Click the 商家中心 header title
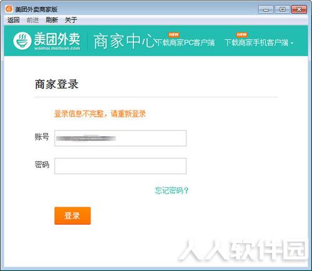 click(x=124, y=41)
